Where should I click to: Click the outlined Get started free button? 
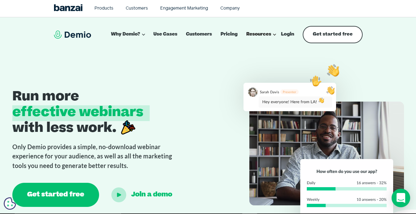333,35
